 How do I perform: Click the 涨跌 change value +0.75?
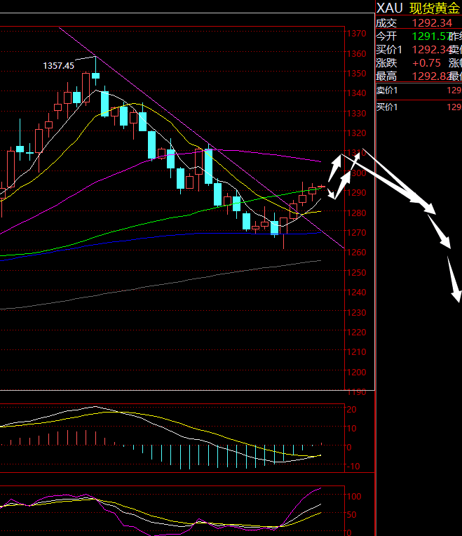426,63
